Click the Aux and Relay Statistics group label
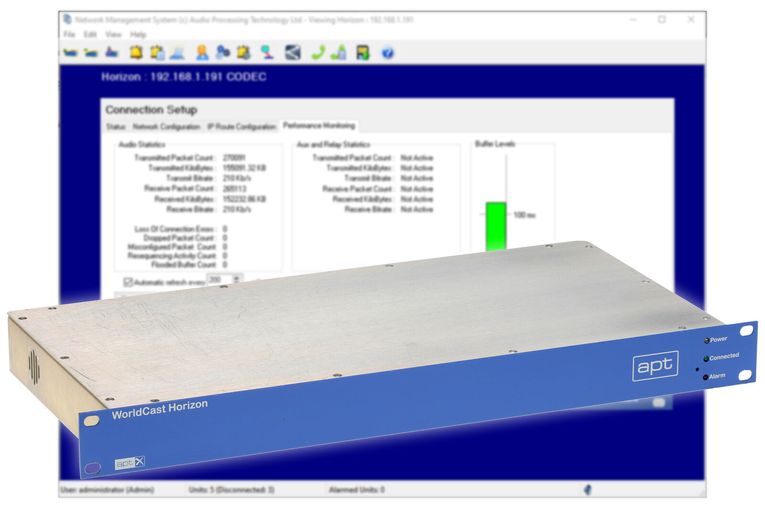The height and width of the screenshot is (508, 765). (333, 144)
